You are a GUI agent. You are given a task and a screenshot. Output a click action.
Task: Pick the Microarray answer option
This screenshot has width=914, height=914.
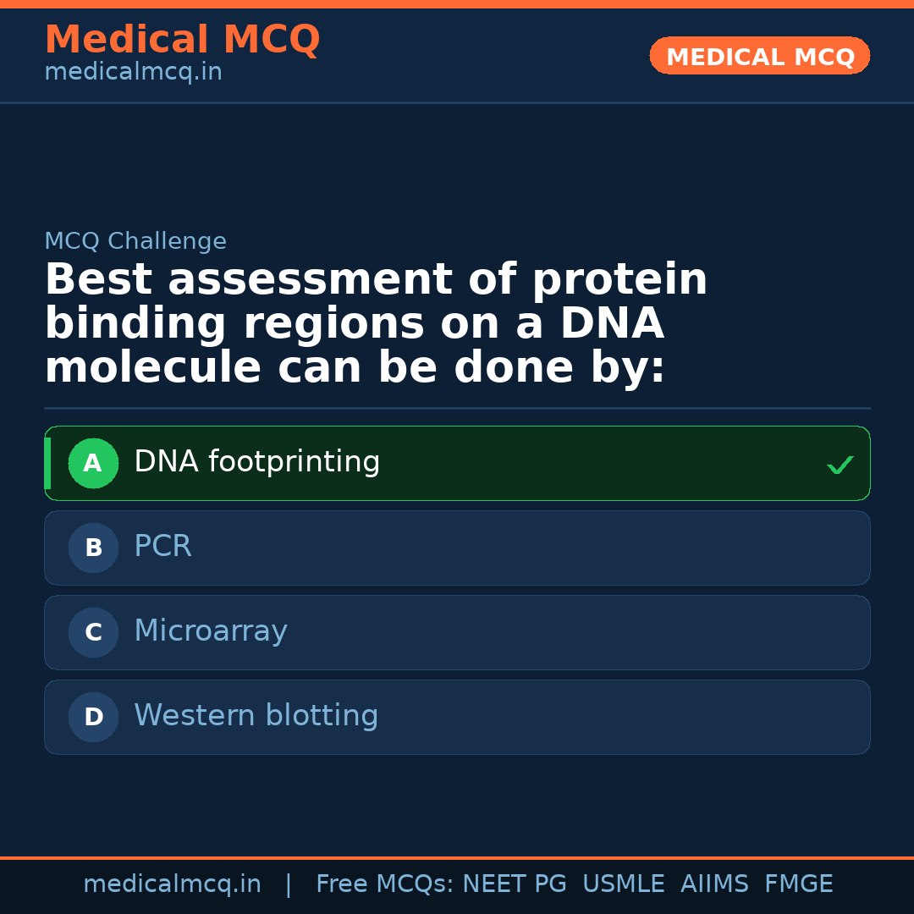[x=211, y=631]
